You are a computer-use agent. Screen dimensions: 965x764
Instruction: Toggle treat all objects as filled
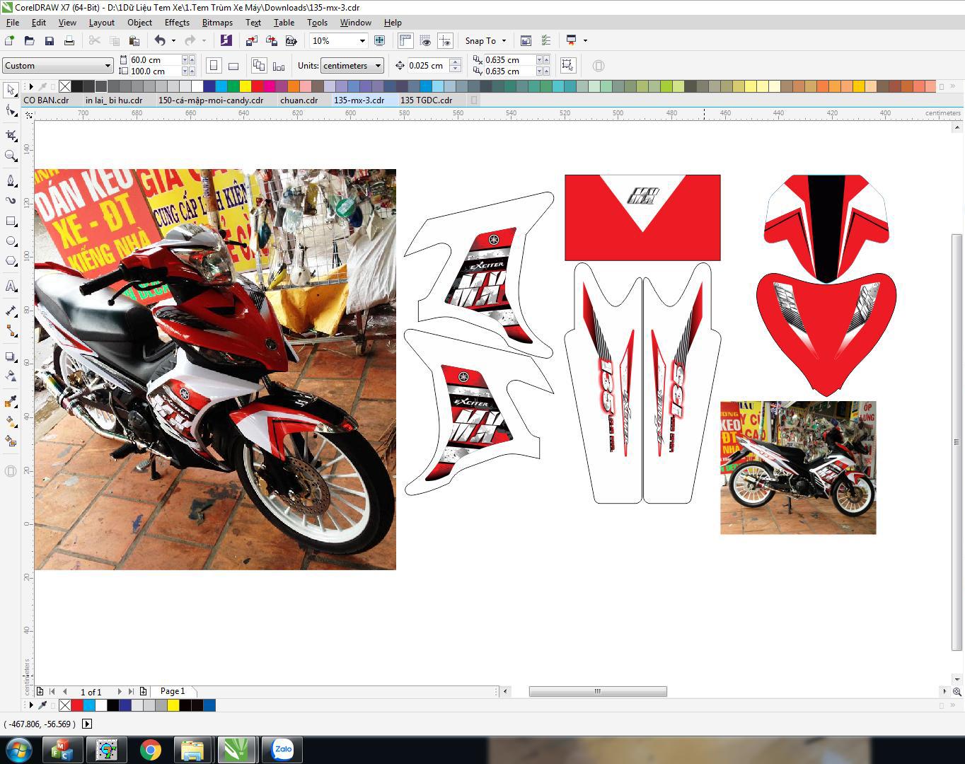567,66
